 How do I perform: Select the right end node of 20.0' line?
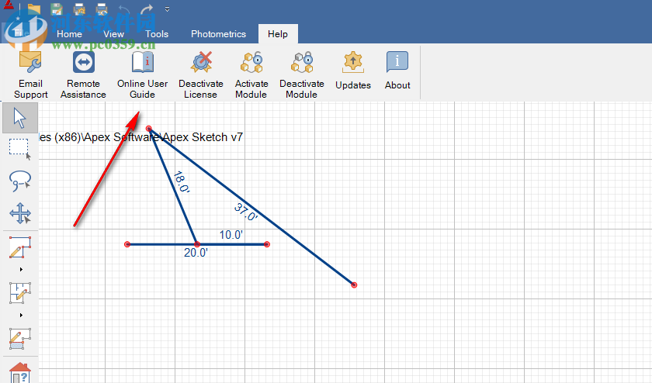pyautogui.click(x=267, y=244)
